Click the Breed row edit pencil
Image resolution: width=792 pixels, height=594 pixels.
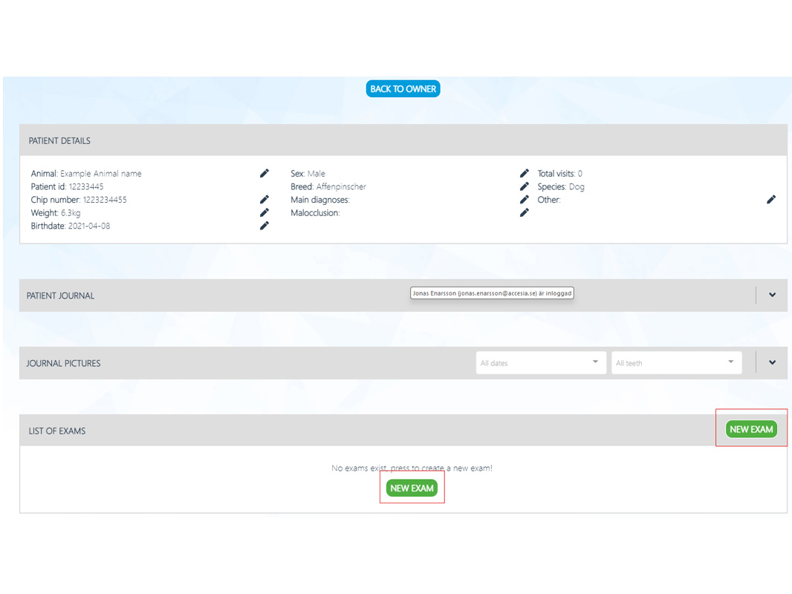coord(525,186)
